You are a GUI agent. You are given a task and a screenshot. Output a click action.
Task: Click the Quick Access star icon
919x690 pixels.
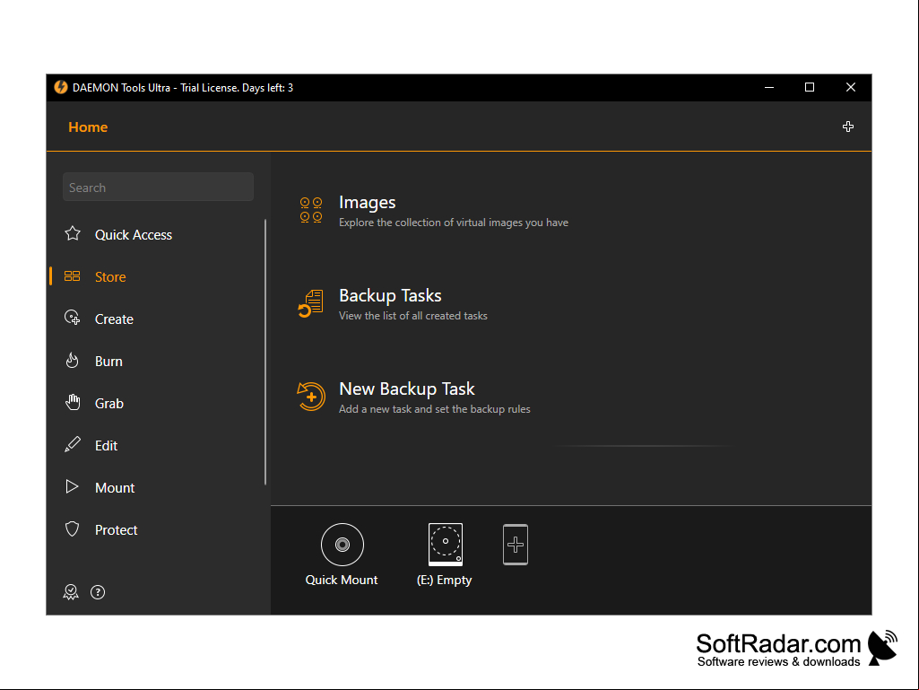(x=73, y=233)
